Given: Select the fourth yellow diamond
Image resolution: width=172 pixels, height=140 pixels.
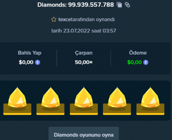Looking at the screenshot, I should (x=117, y=101).
